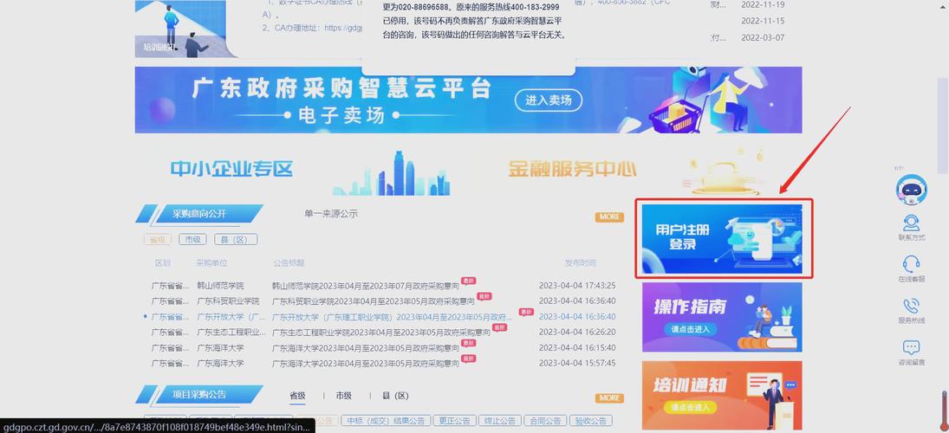Select 县（区） filter under 采购意向公开

point(236,240)
